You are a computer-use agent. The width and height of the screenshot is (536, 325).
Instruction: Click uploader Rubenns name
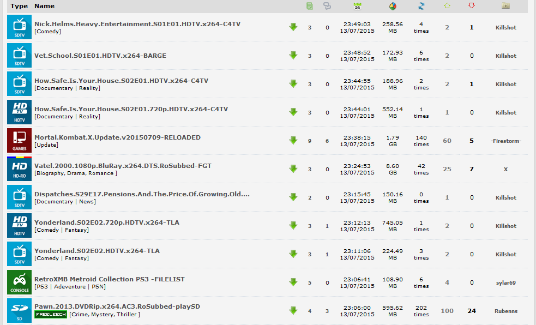click(506, 311)
